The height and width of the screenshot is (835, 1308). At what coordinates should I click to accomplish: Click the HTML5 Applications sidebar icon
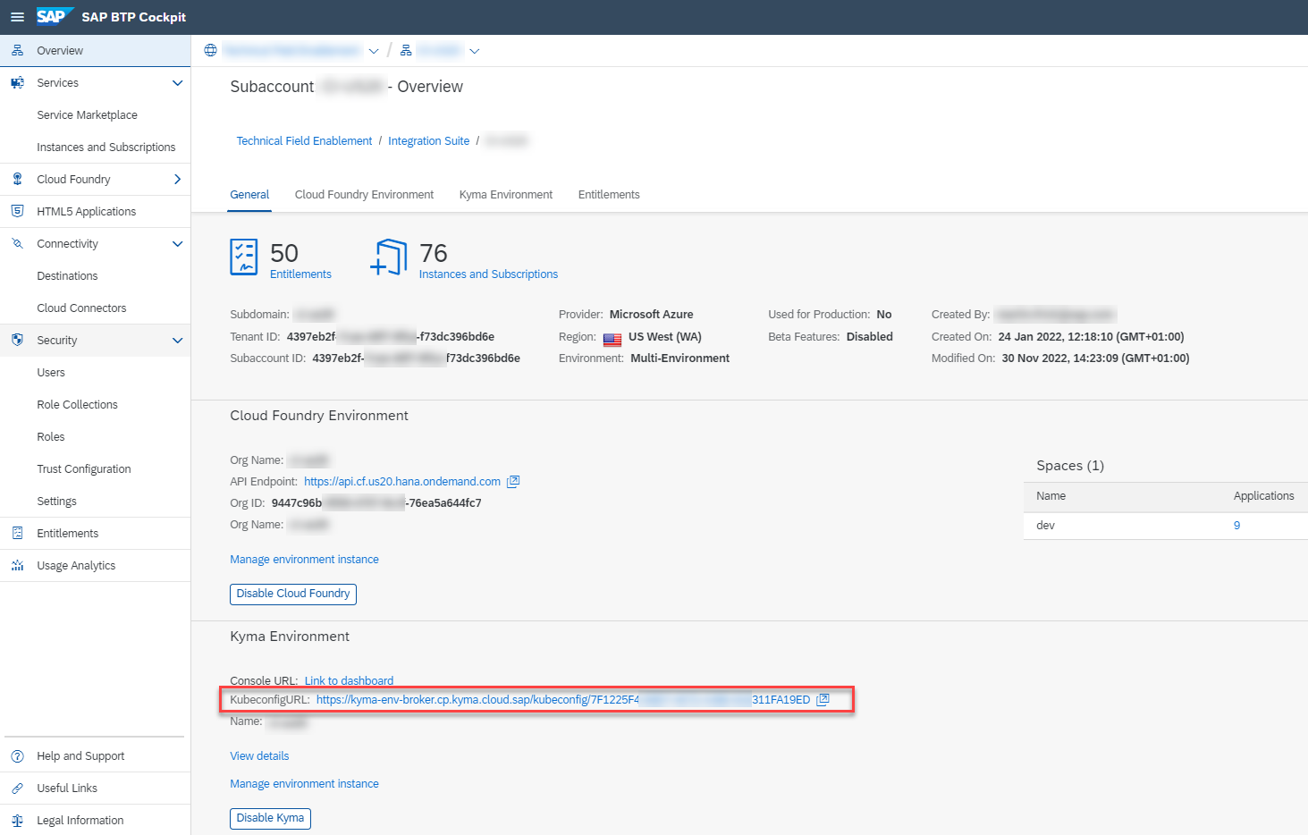click(x=17, y=212)
